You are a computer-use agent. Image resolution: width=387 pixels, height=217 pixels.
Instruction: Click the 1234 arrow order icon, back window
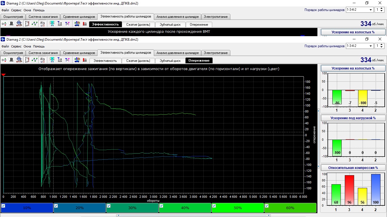(60, 24)
